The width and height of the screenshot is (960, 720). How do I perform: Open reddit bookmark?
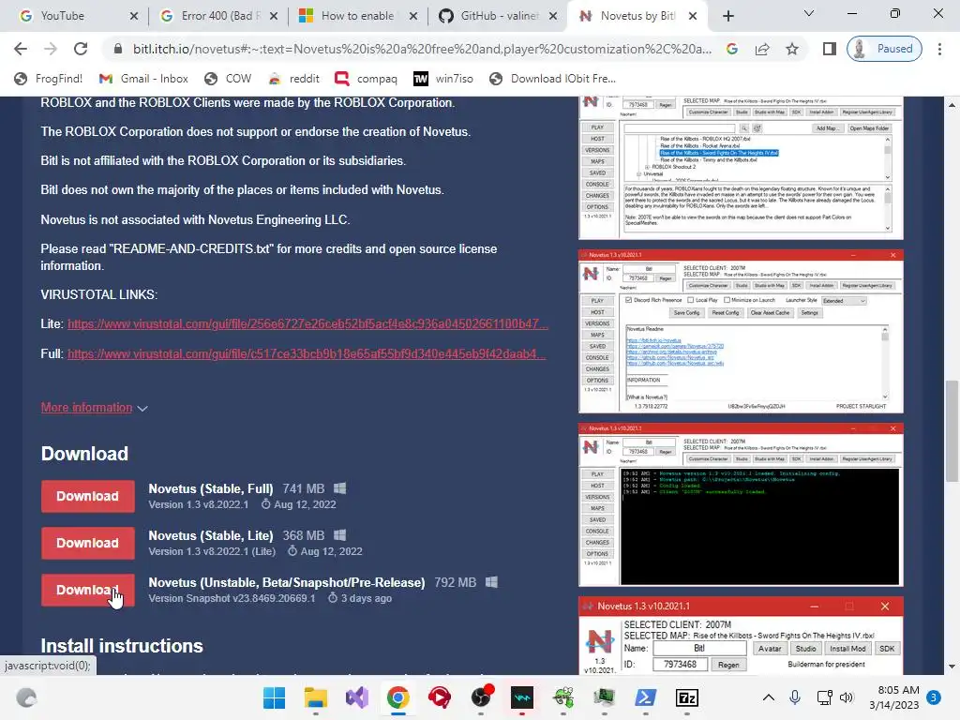(x=294, y=79)
